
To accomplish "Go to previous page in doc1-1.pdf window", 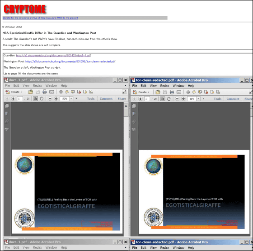I will click(x=7, y=98).
